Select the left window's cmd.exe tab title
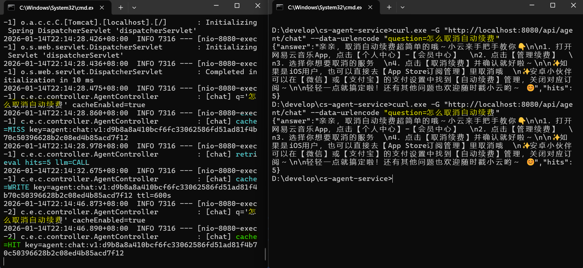Image resolution: width=583 pixels, height=268 pixels. point(56,8)
